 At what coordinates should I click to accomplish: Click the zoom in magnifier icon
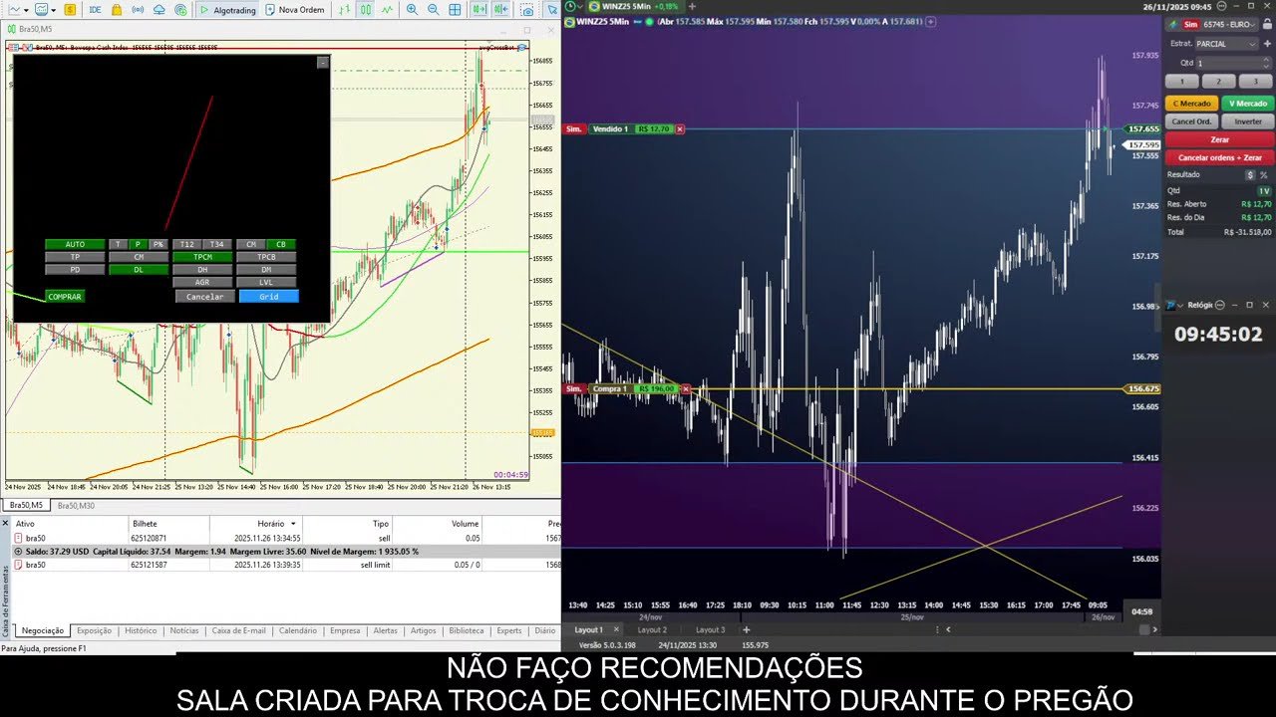(413, 9)
